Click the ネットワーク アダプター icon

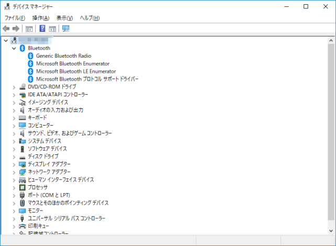(x=23, y=172)
